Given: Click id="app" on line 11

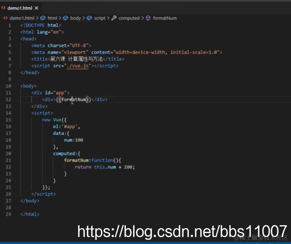Looking at the screenshot, I should [x=56, y=93].
